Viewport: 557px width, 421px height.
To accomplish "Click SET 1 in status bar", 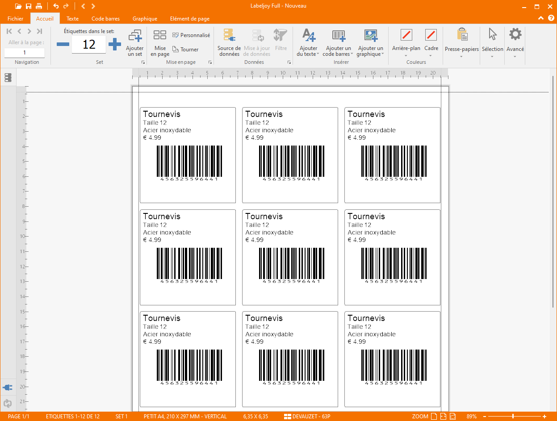I will point(121,417).
